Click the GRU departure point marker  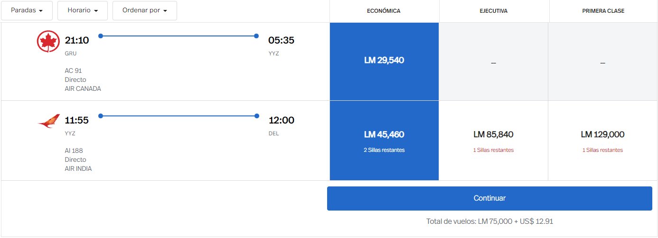(101, 36)
